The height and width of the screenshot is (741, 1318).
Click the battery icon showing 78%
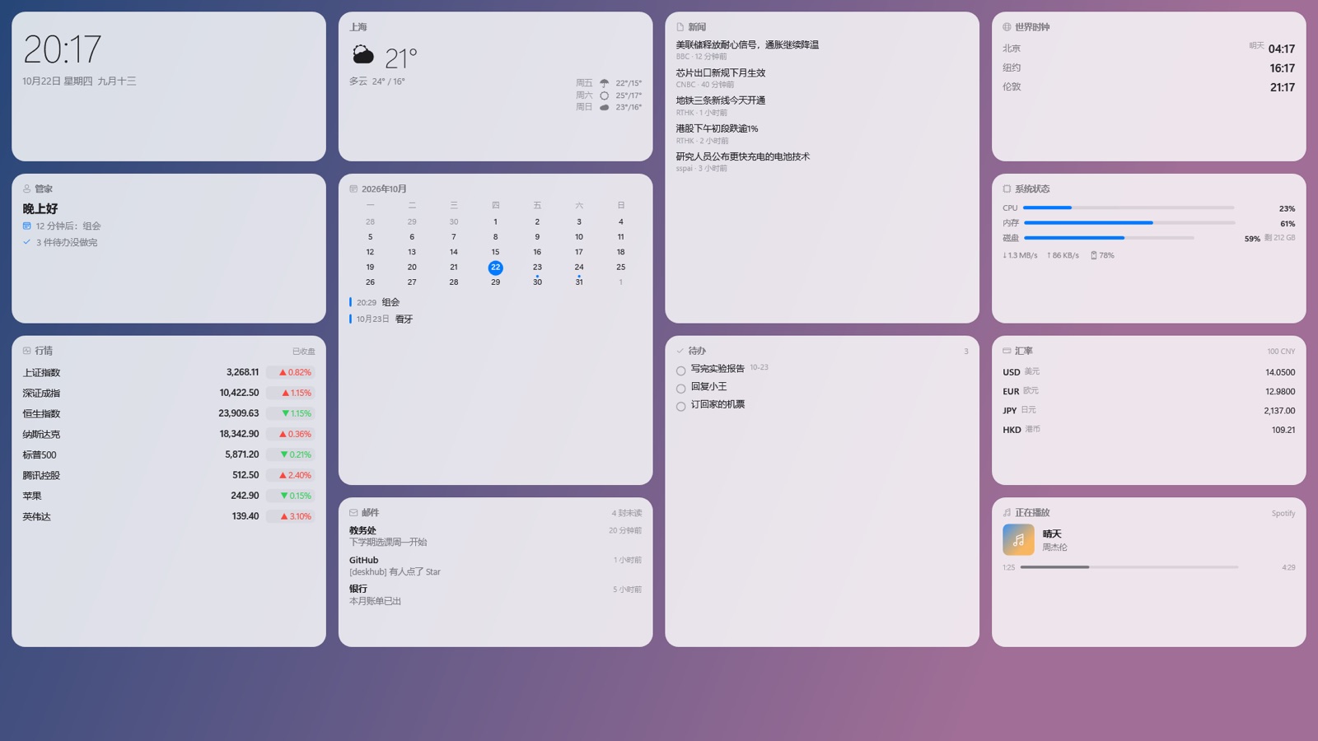pyautogui.click(x=1093, y=255)
